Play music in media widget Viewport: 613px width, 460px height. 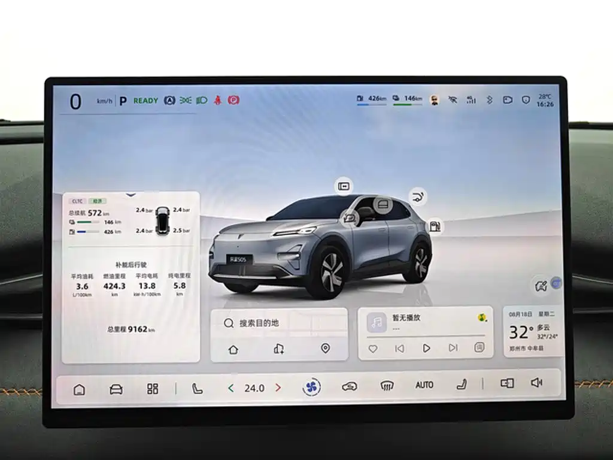pyautogui.click(x=426, y=348)
